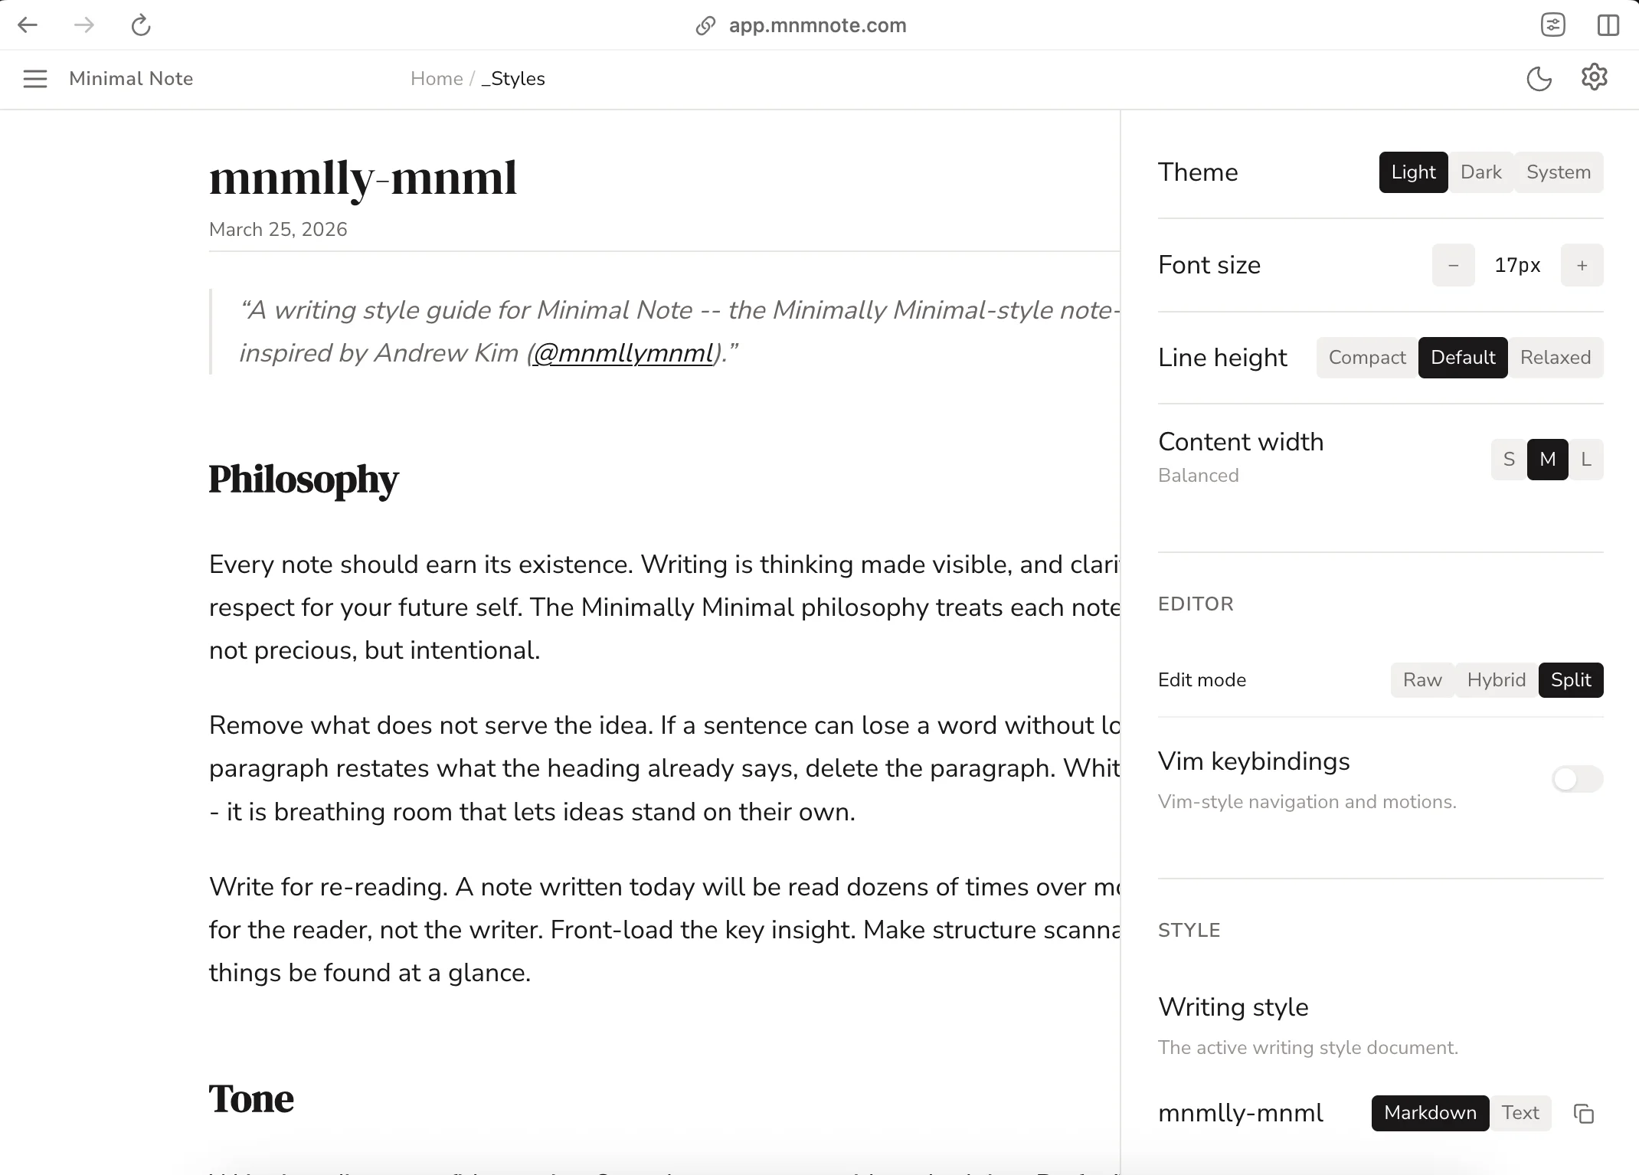Decrease font size with the minus button
The image size is (1639, 1175).
pos(1453,265)
